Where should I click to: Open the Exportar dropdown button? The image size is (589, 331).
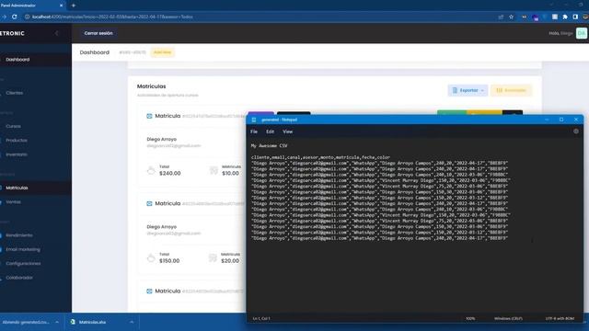(468, 90)
